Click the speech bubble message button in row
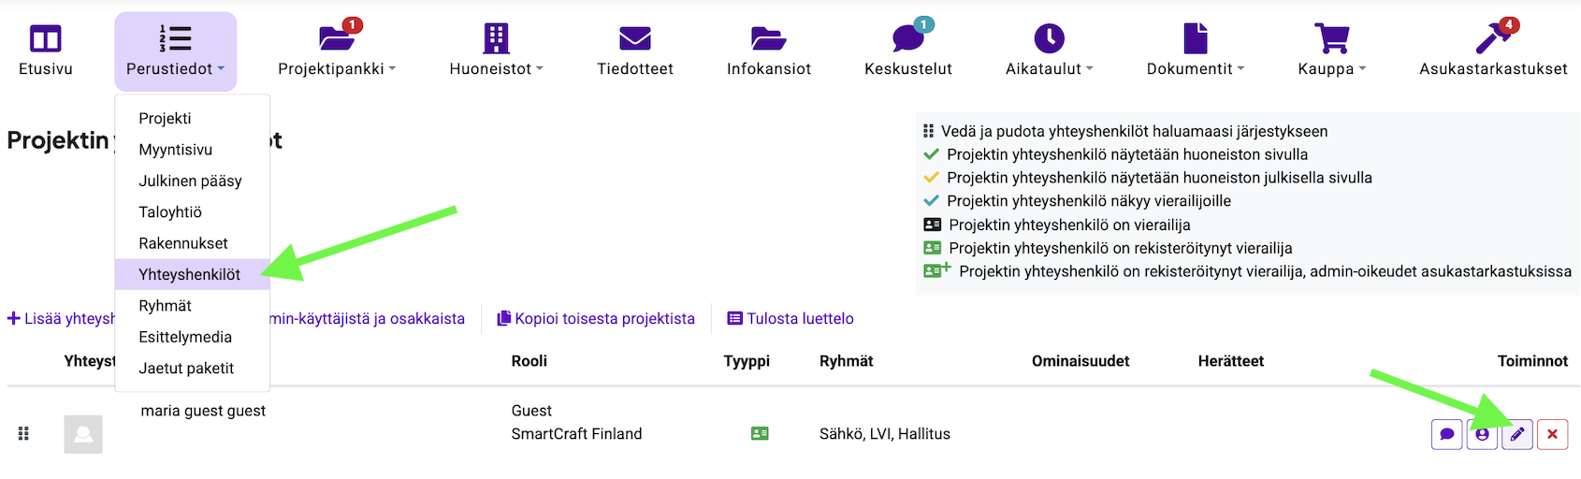This screenshot has width=1581, height=479. pos(1447,434)
